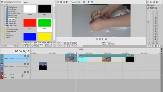
Task: Mute the Master bus
Action: tap(153, 8)
